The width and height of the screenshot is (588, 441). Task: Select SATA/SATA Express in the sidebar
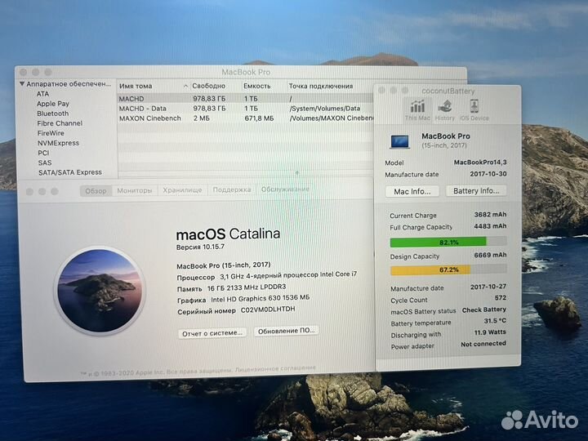(70, 172)
